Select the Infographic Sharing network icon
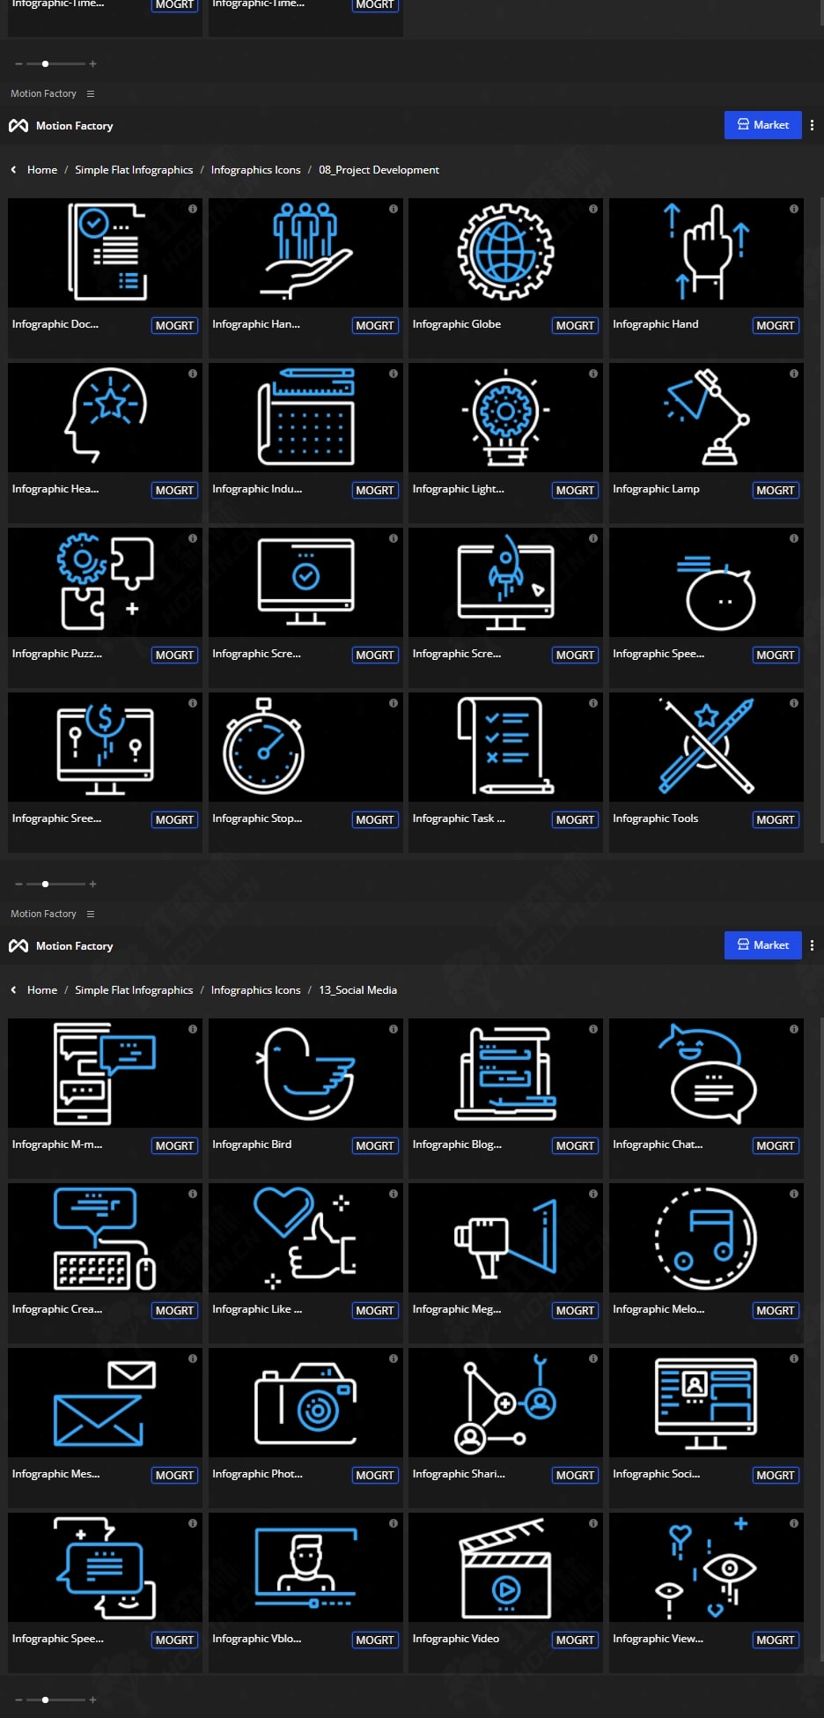This screenshot has width=824, height=1718. pyautogui.click(x=505, y=1402)
